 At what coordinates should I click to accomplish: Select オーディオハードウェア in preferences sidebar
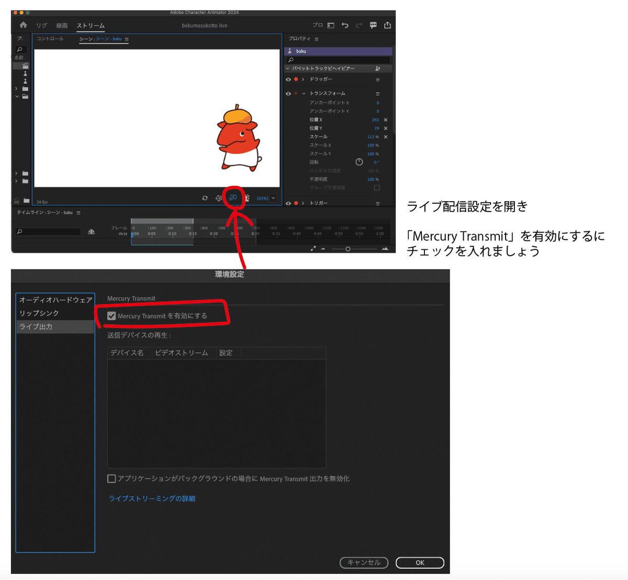(x=55, y=299)
